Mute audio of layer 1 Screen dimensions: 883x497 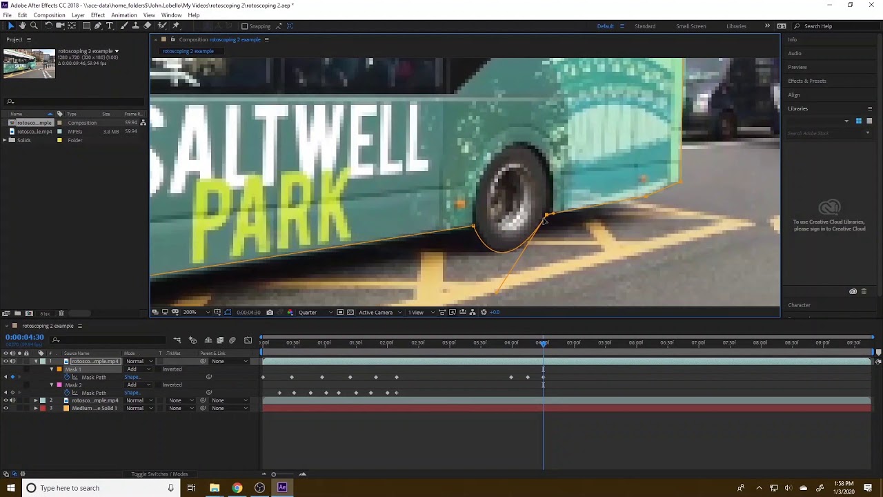click(12, 361)
